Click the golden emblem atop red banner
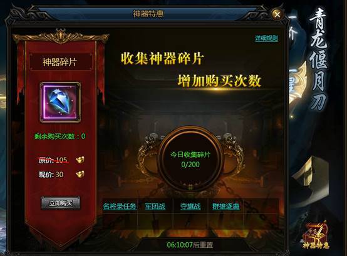This screenshot has height=256, width=347. [60, 36]
